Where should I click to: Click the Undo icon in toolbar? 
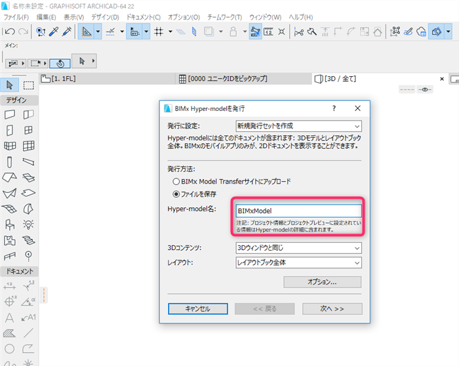(x=10, y=31)
